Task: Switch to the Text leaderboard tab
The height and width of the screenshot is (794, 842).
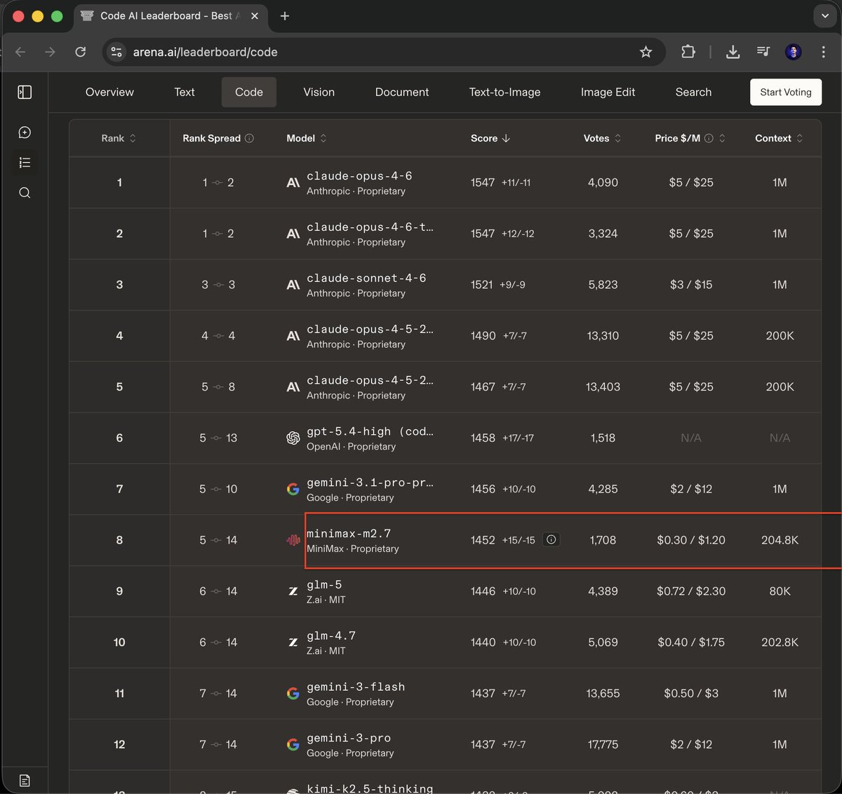Action: [185, 92]
